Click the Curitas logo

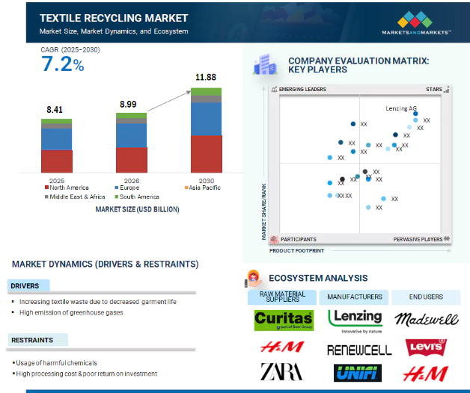click(284, 321)
